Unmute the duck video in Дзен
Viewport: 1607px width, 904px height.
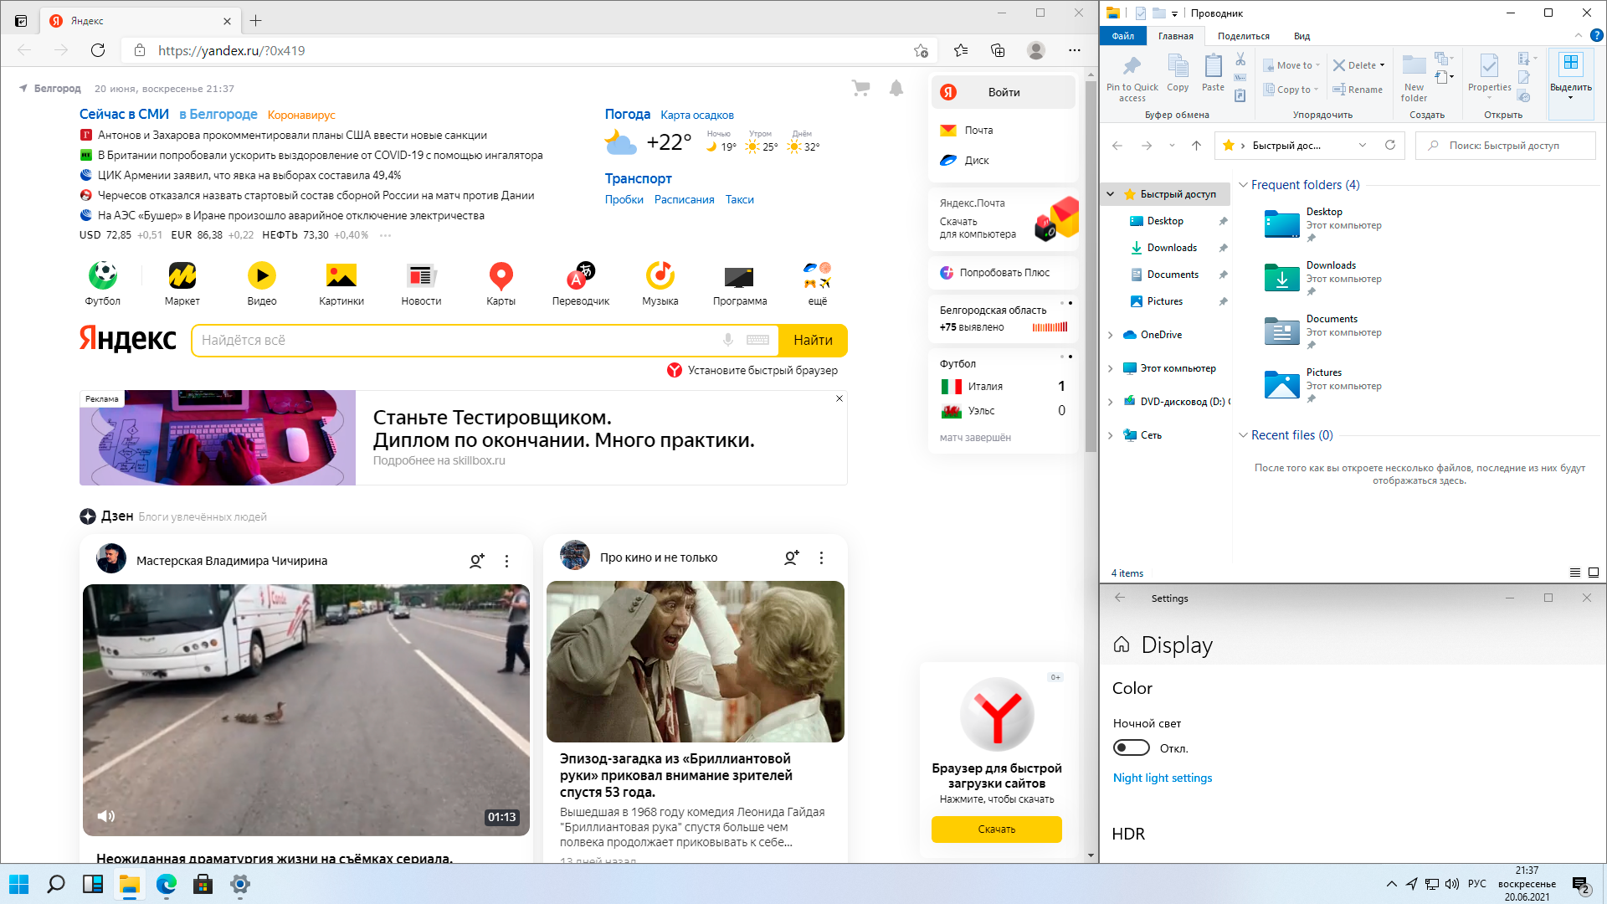click(x=106, y=816)
